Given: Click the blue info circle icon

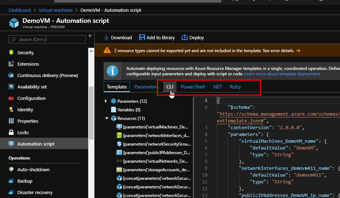Looking at the screenshot, I should pos(112,71).
